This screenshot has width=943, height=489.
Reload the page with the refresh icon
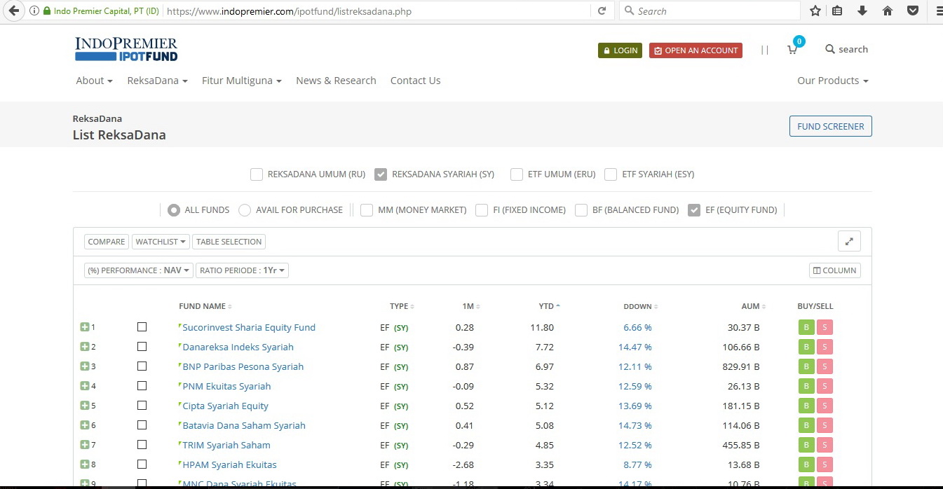pyautogui.click(x=602, y=11)
